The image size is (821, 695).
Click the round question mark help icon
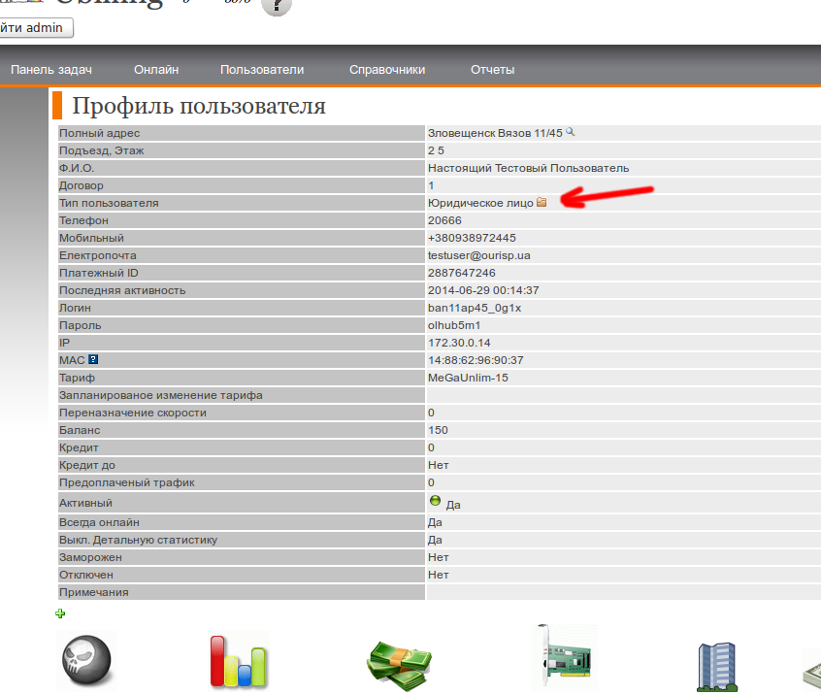click(x=277, y=5)
